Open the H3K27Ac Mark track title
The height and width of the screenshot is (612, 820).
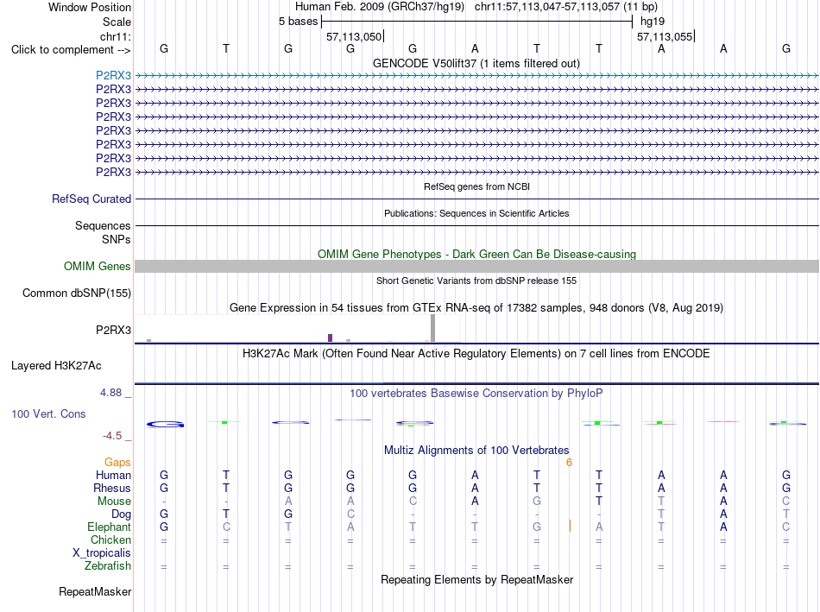coord(476,354)
